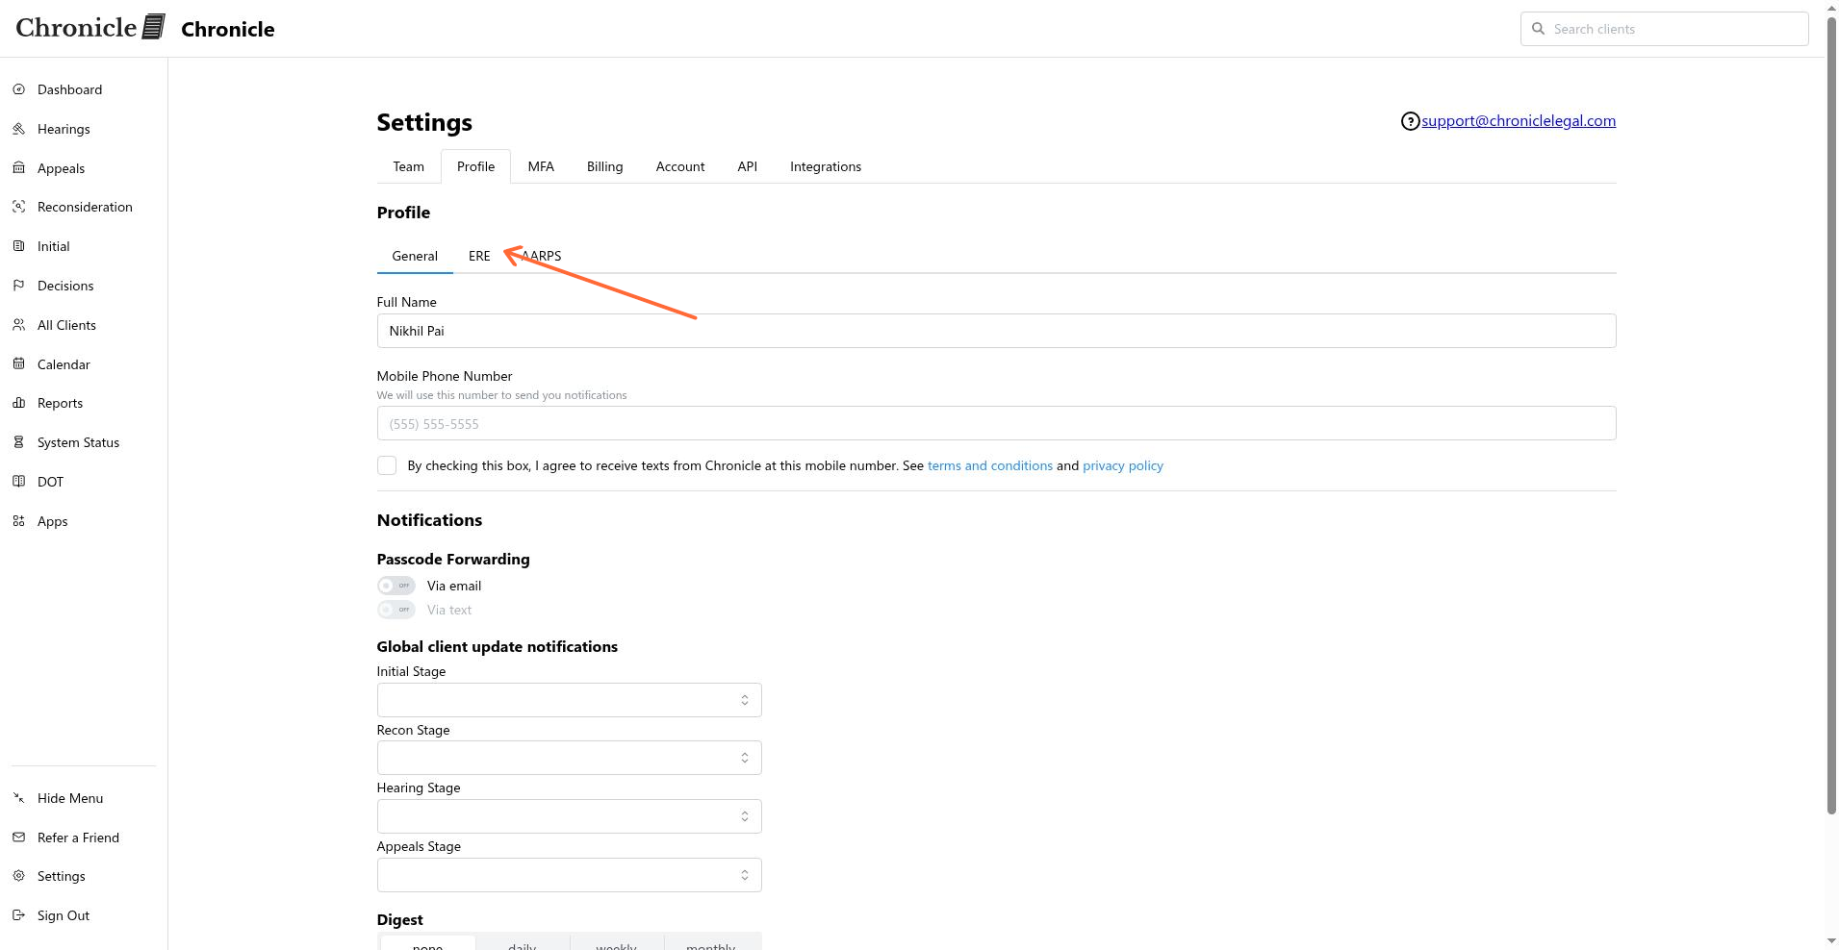Click the Reports chart icon
The height and width of the screenshot is (950, 1839).
click(18, 403)
